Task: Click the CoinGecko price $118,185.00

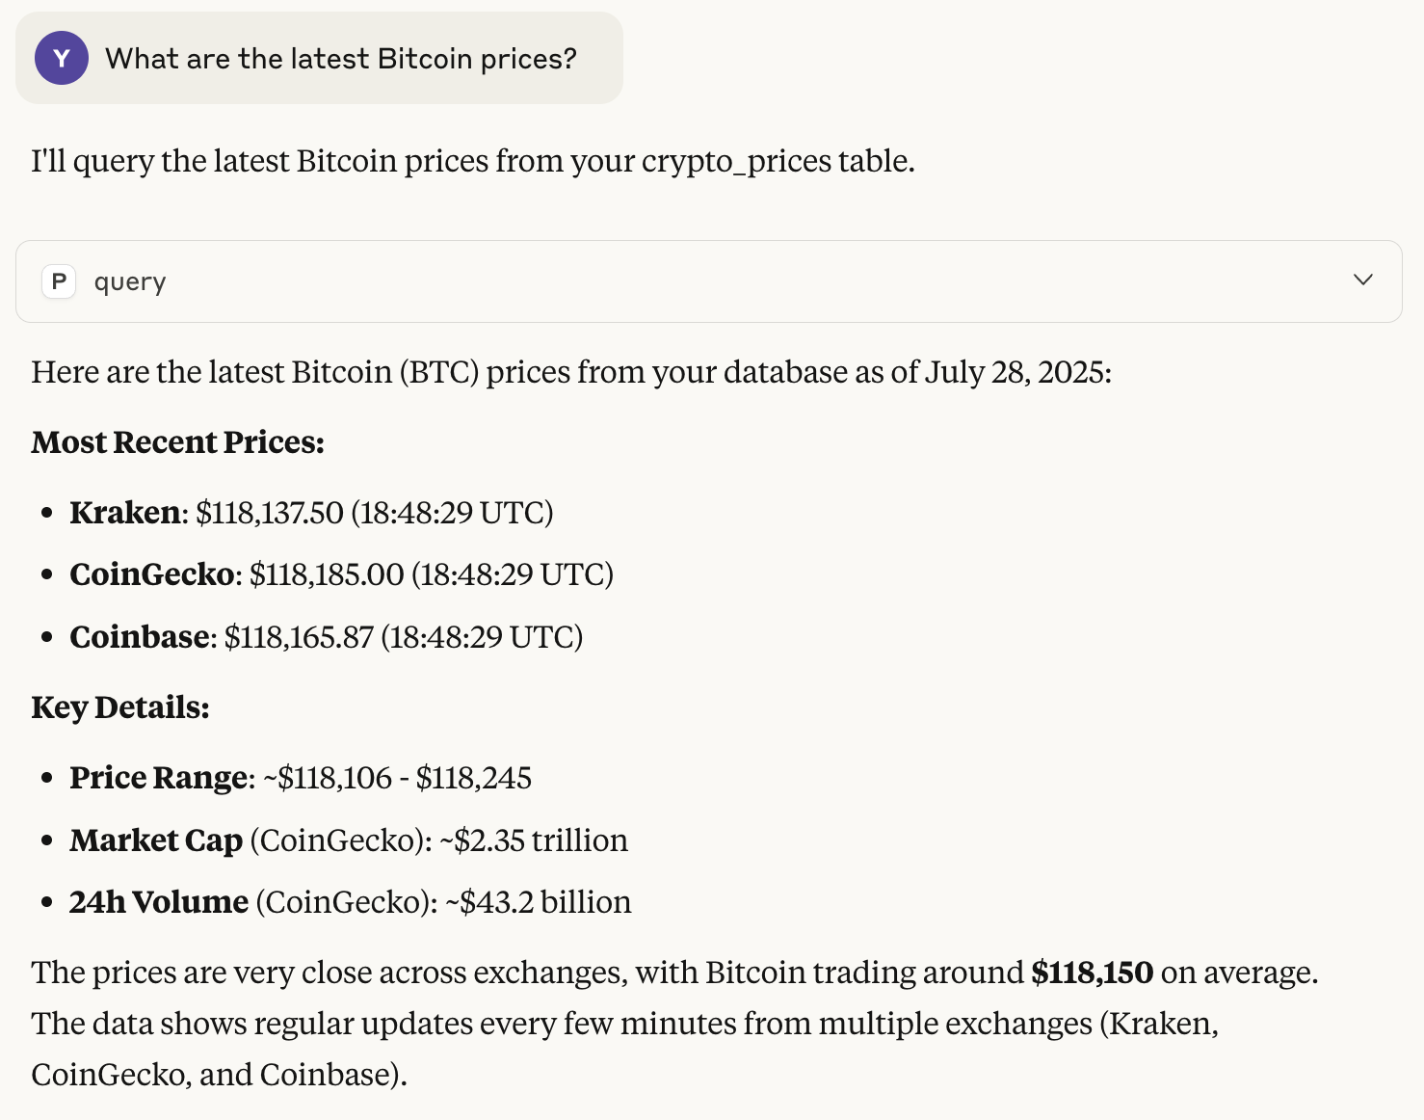Action: [x=327, y=574]
